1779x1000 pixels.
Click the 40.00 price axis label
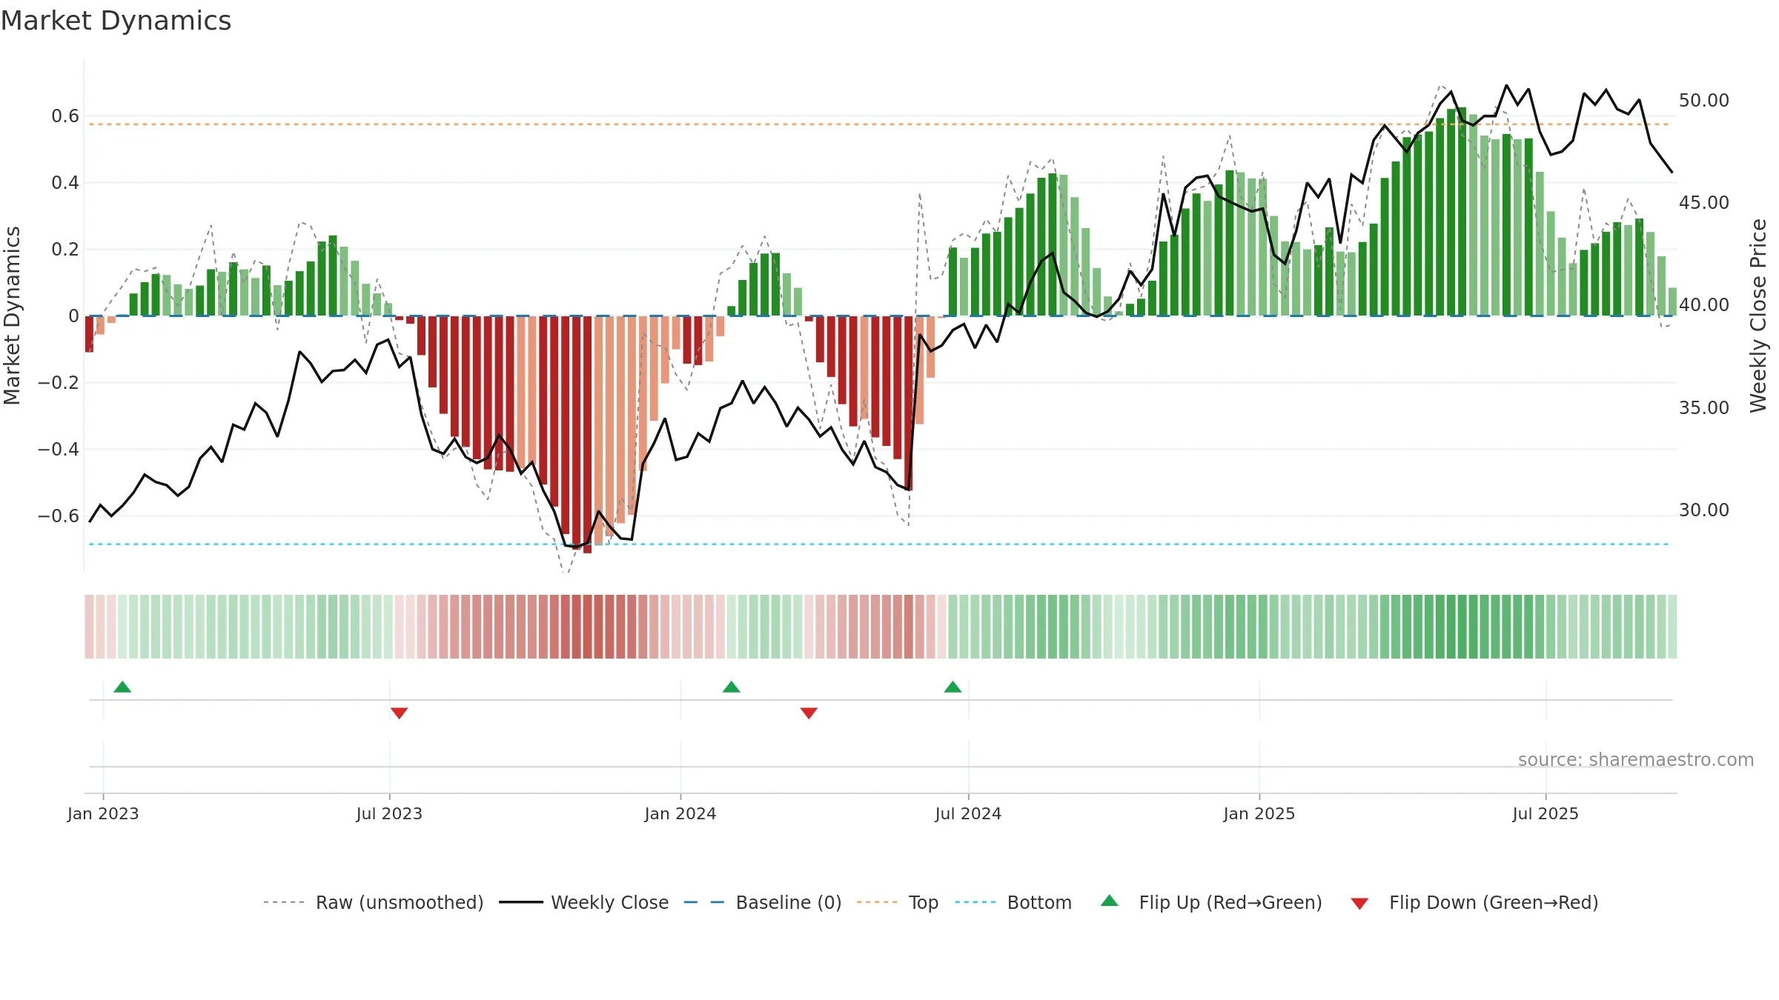click(x=1704, y=305)
